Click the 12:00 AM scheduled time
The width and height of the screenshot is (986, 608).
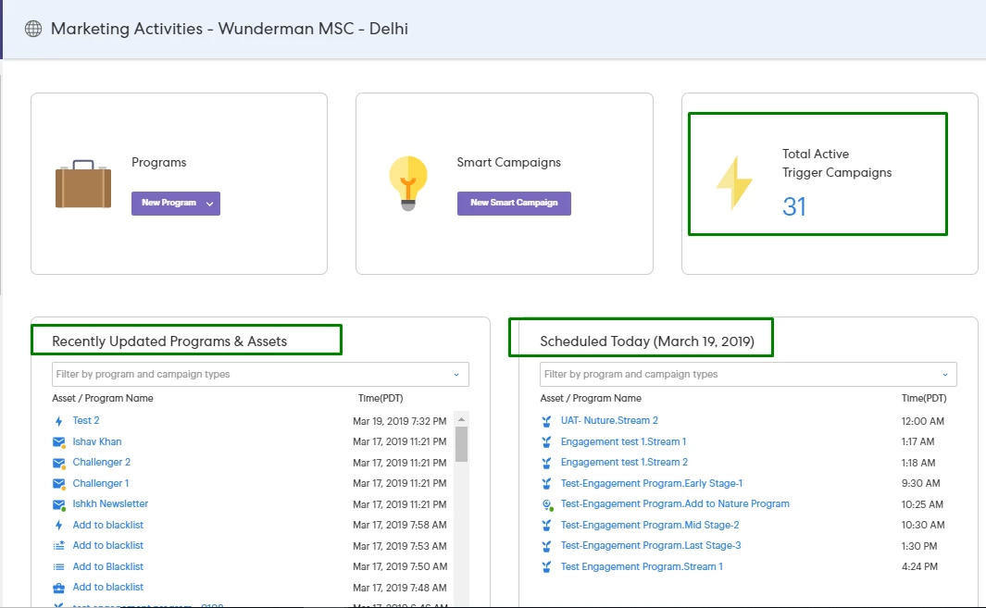pyautogui.click(x=922, y=421)
